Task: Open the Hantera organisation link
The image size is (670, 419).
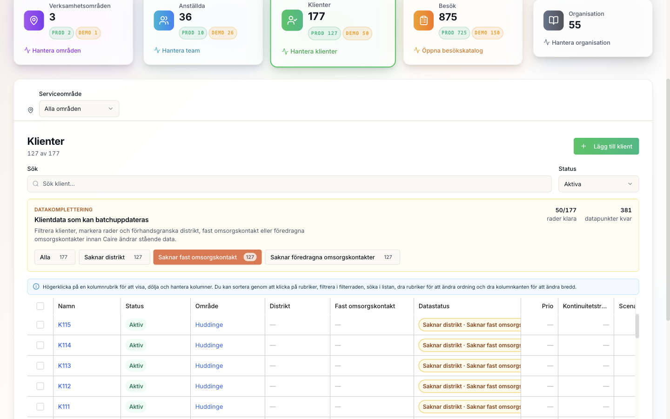Action: coord(577,42)
